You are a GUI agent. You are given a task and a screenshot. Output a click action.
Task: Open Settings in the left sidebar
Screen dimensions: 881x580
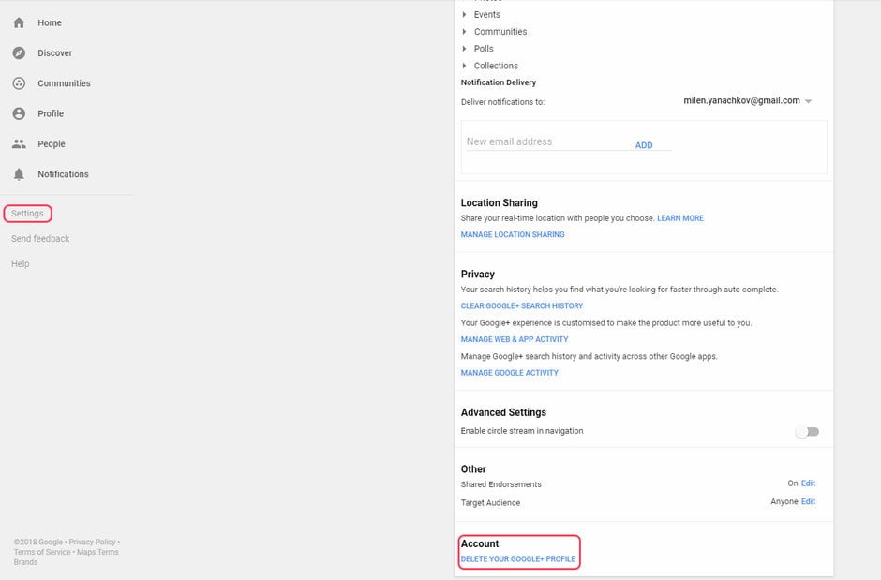[27, 214]
